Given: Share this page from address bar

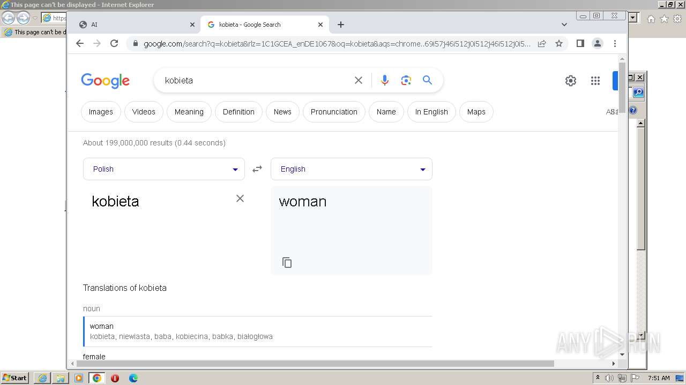Looking at the screenshot, I should pyautogui.click(x=542, y=43).
